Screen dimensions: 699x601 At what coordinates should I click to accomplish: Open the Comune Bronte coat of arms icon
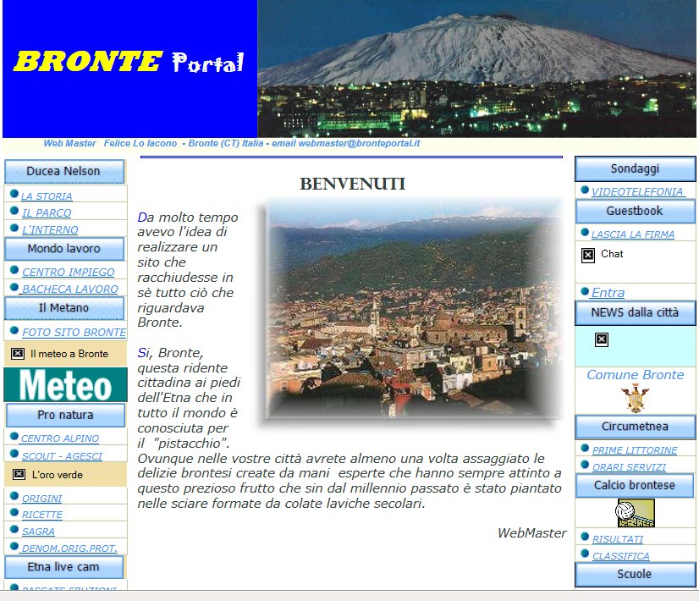pyautogui.click(x=635, y=399)
